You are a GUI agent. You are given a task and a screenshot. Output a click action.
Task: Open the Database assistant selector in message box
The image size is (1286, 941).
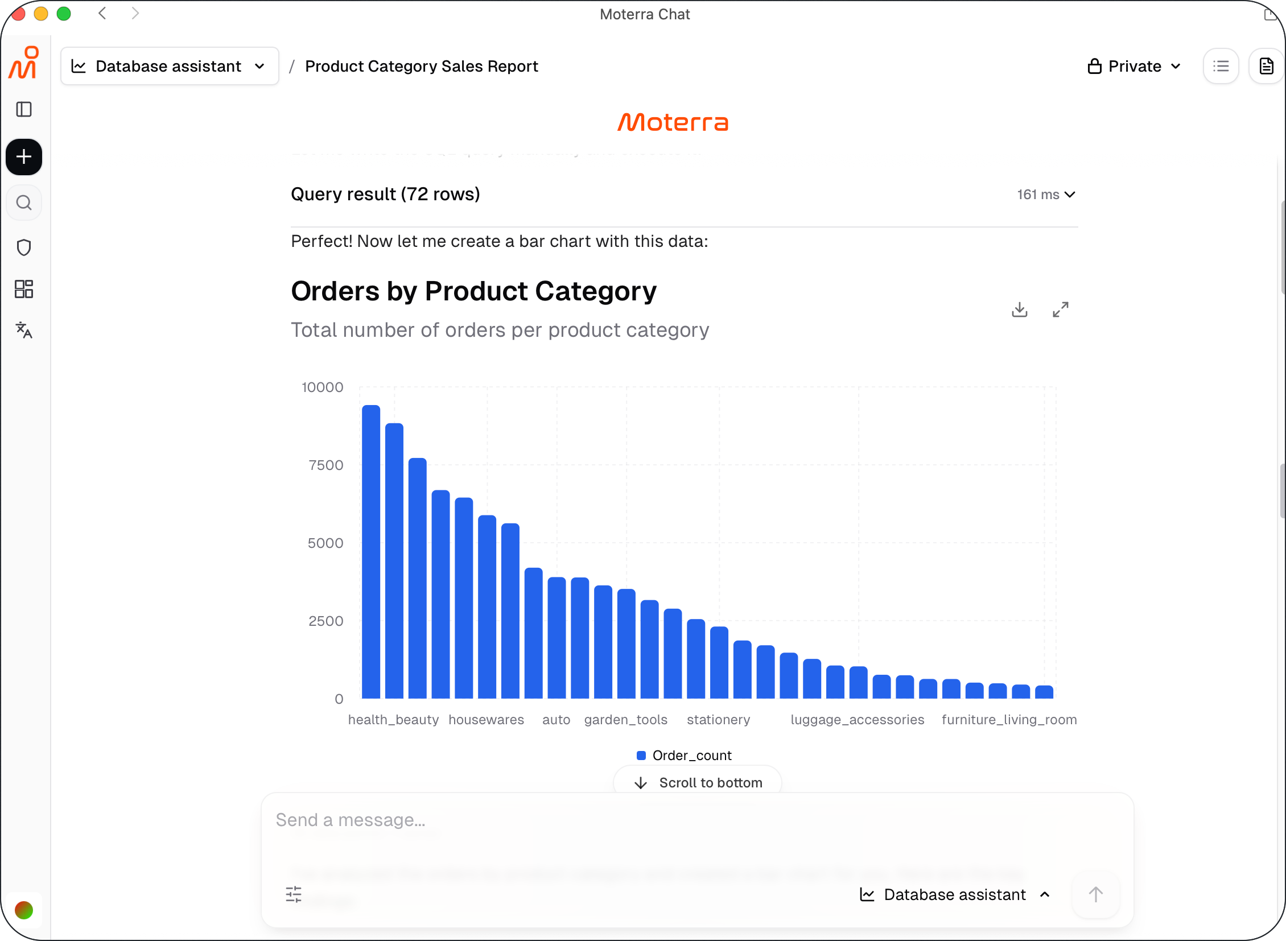(x=955, y=894)
